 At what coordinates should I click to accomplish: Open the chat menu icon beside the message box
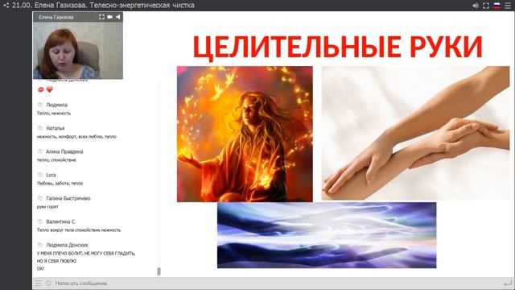click(38, 283)
